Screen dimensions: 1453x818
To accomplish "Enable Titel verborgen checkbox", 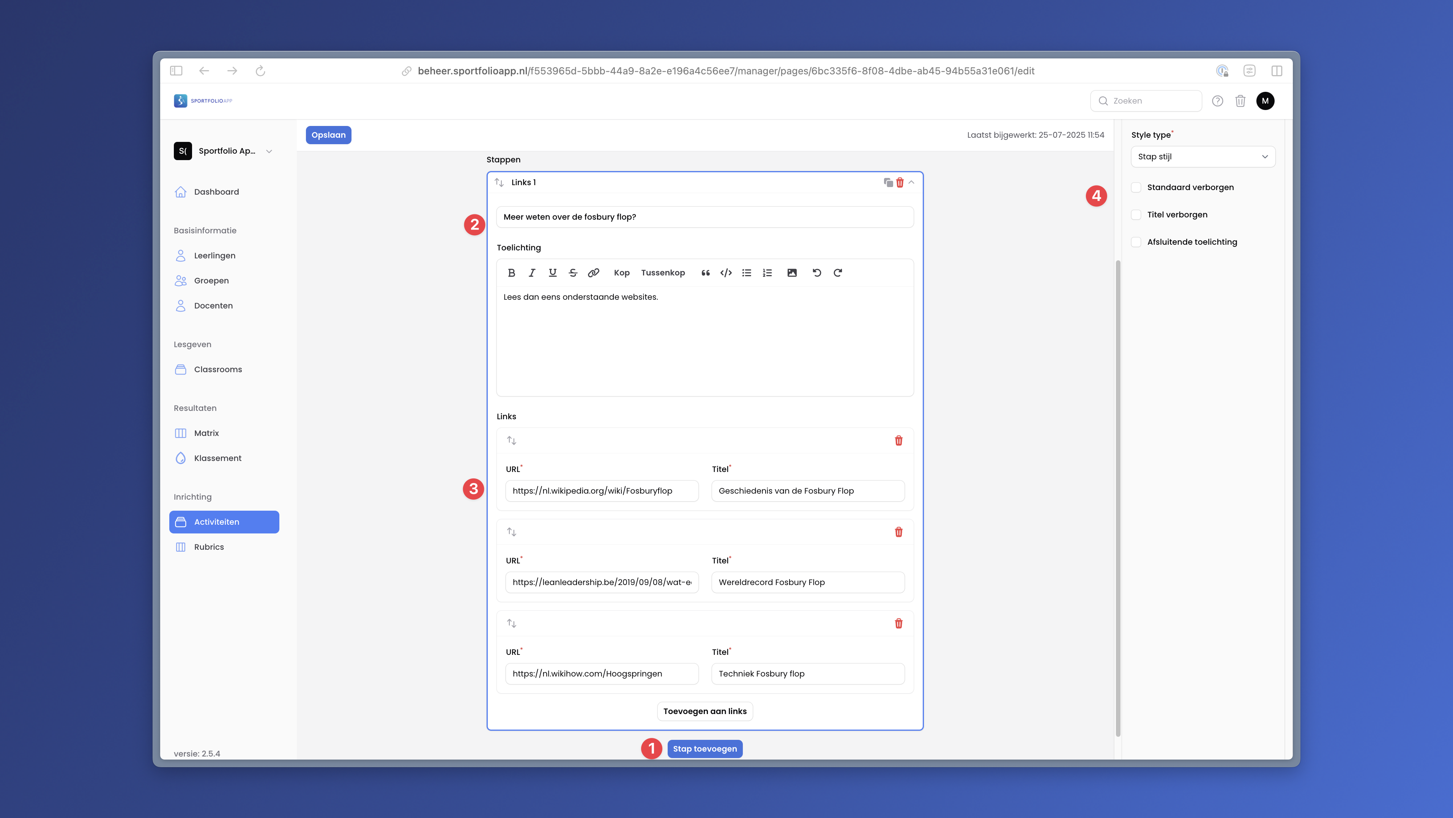I will [x=1136, y=215].
